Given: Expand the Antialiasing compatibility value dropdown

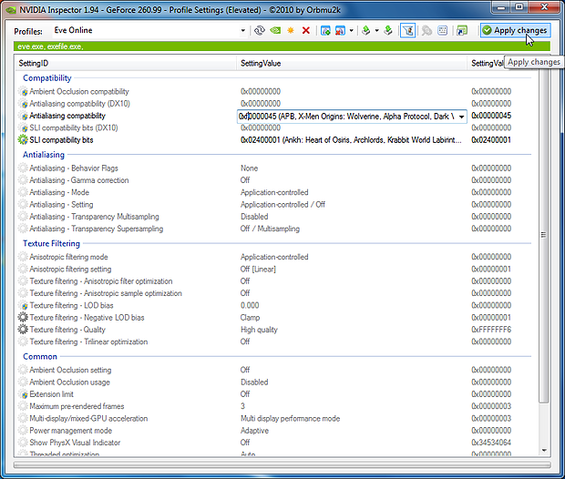Looking at the screenshot, I should click(x=461, y=117).
